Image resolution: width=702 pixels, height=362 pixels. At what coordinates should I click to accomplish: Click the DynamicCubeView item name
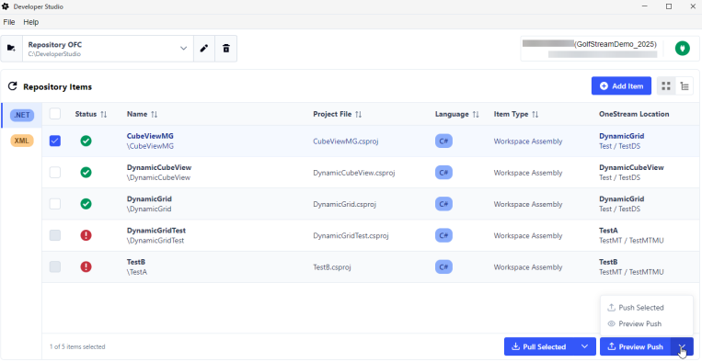pos(159,167)
